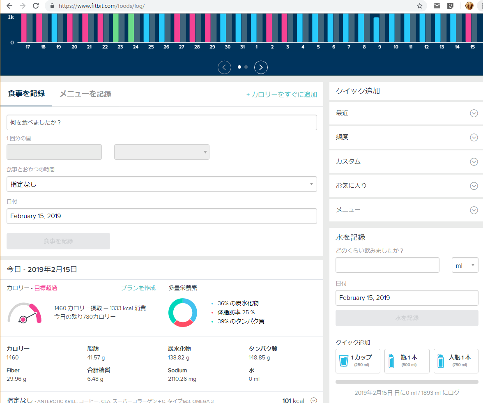The image size is (483, 403).
Task: Click the previous arrow under the calorie chart
Action: tap(224, 67)
